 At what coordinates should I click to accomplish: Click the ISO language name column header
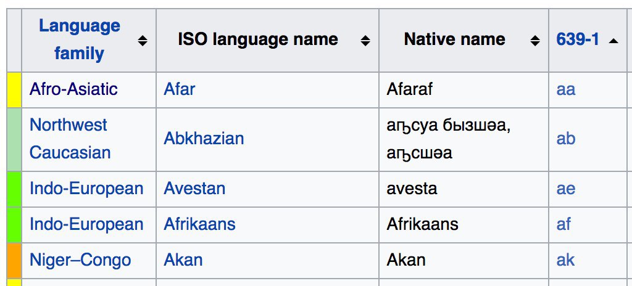click(x=258, y=39)
